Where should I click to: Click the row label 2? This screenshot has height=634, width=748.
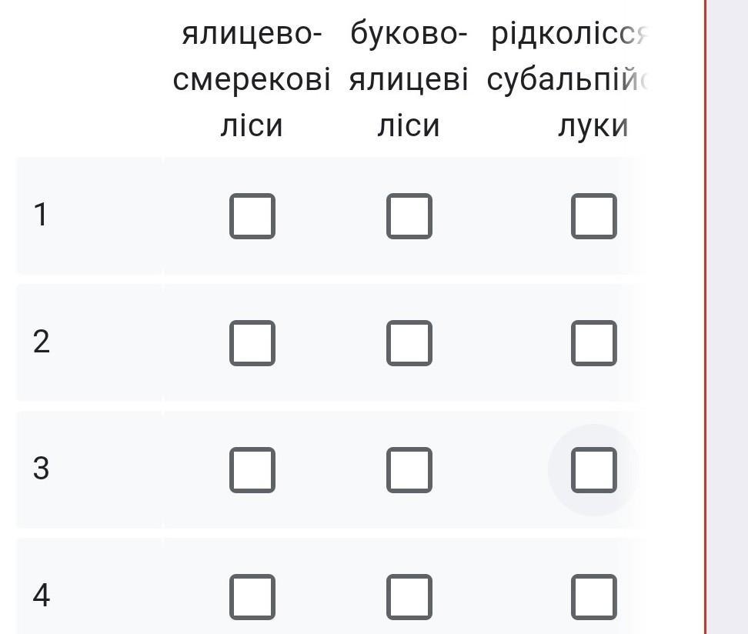coord(42,342)
